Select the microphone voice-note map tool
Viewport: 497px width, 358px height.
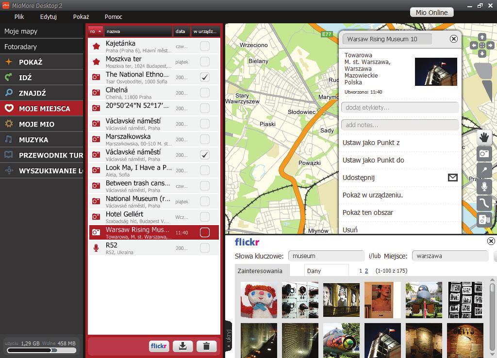coord(484,187)
